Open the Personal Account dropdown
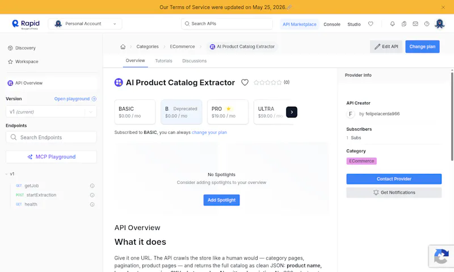Viewport: 454px width, 272px height. point(85,24)
